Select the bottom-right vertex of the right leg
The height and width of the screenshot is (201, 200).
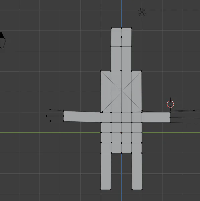pos(142,190)
